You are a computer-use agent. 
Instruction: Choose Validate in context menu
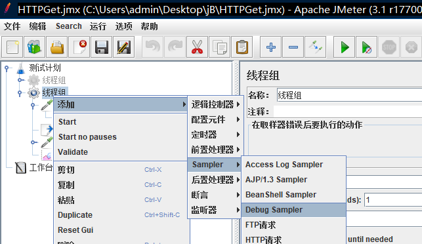[x=121, y=152]
